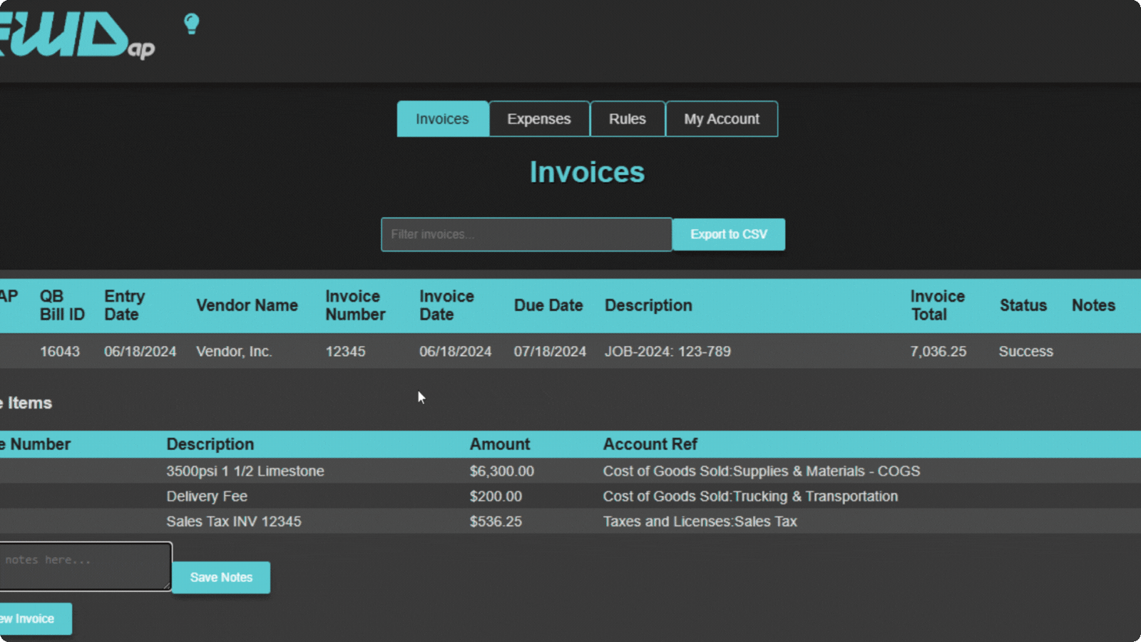Save the notes with Save Notes
The height and width of the screenshot is (642, 1141).
221,578
